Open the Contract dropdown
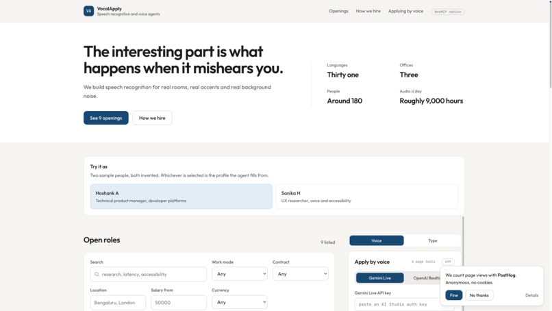 pyautogui.click(x=300, y=273)
